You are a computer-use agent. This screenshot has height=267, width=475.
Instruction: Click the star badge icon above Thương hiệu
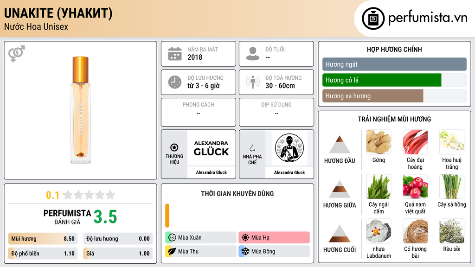point(174,147)
